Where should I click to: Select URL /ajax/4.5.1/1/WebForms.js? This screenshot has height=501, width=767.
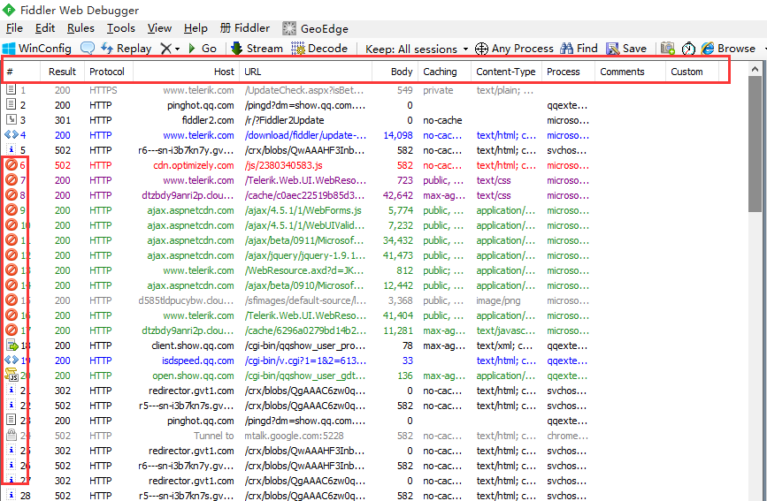303,210
